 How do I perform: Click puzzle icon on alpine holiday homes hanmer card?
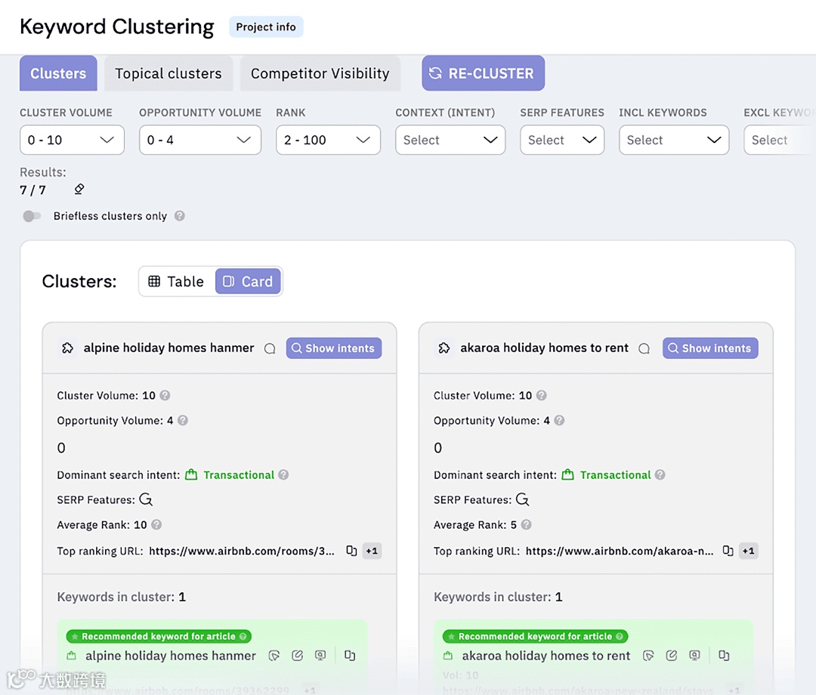coord(68,348)
